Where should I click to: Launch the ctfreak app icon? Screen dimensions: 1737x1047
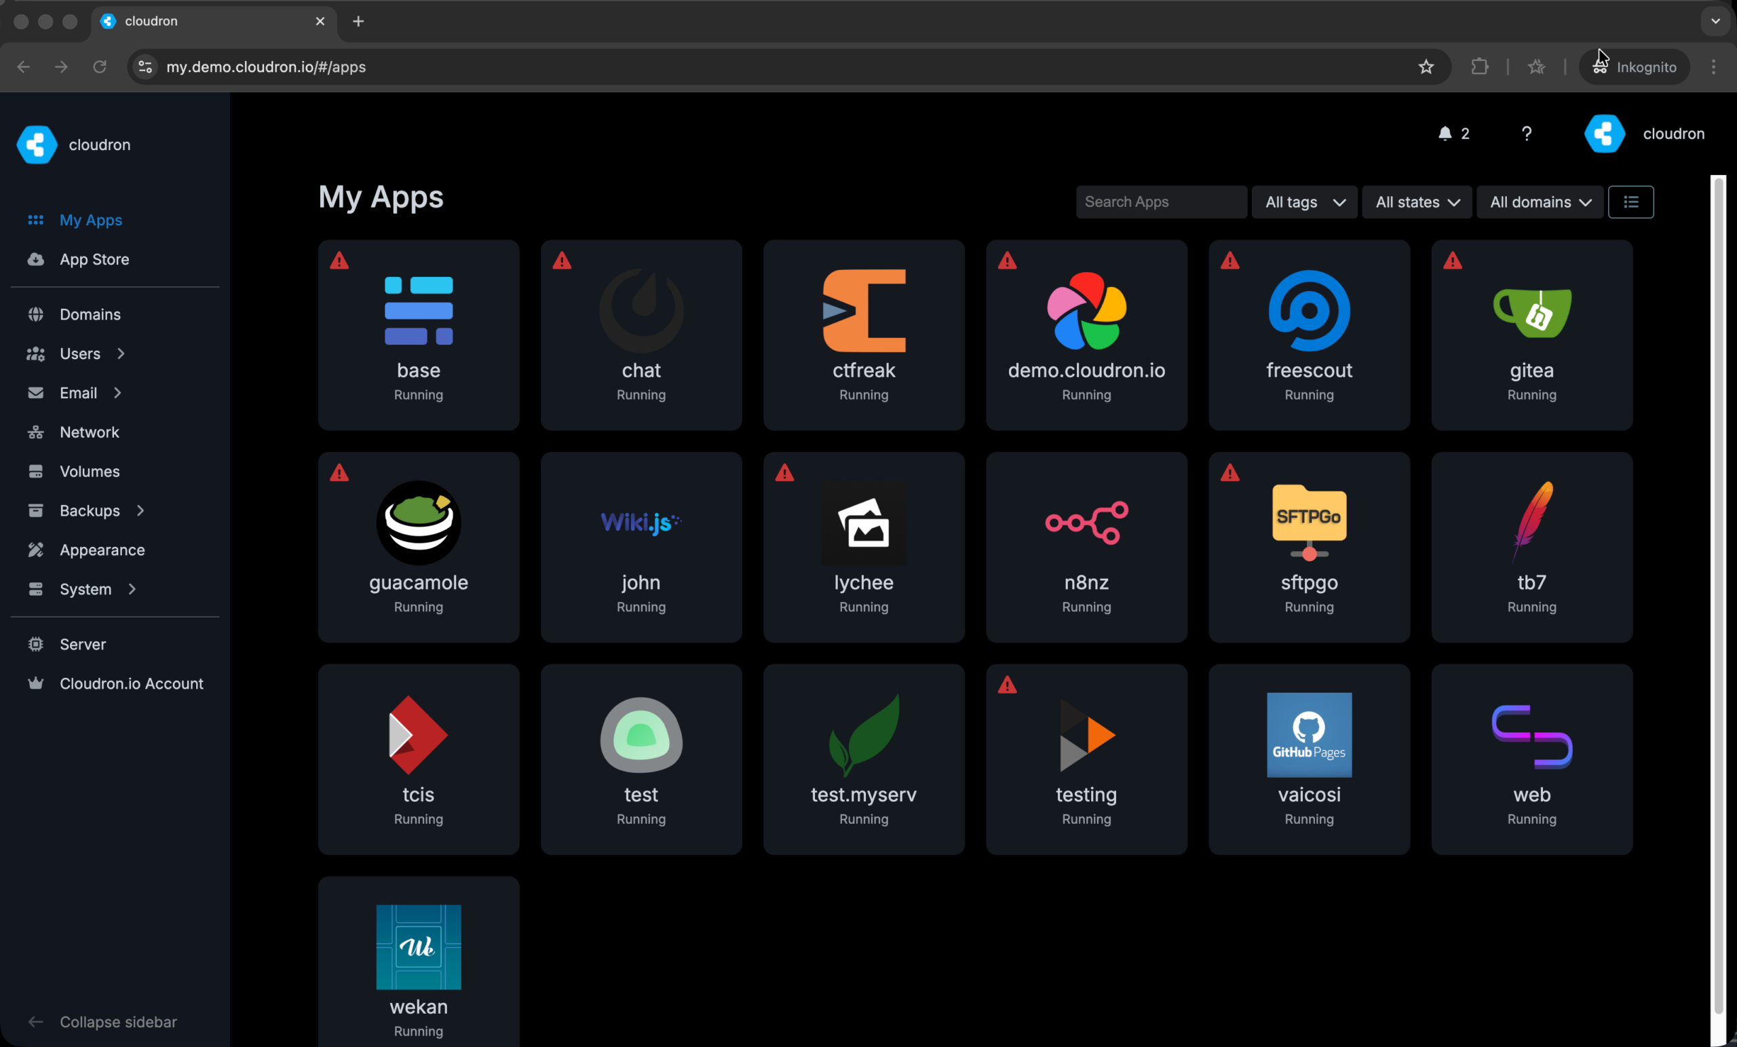point(864,310)
